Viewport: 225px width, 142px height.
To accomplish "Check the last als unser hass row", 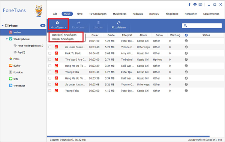I will pos(50,84).
